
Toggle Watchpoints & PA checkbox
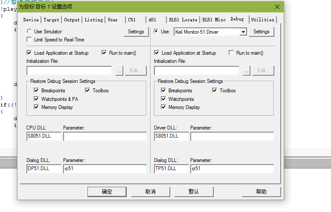37,99
